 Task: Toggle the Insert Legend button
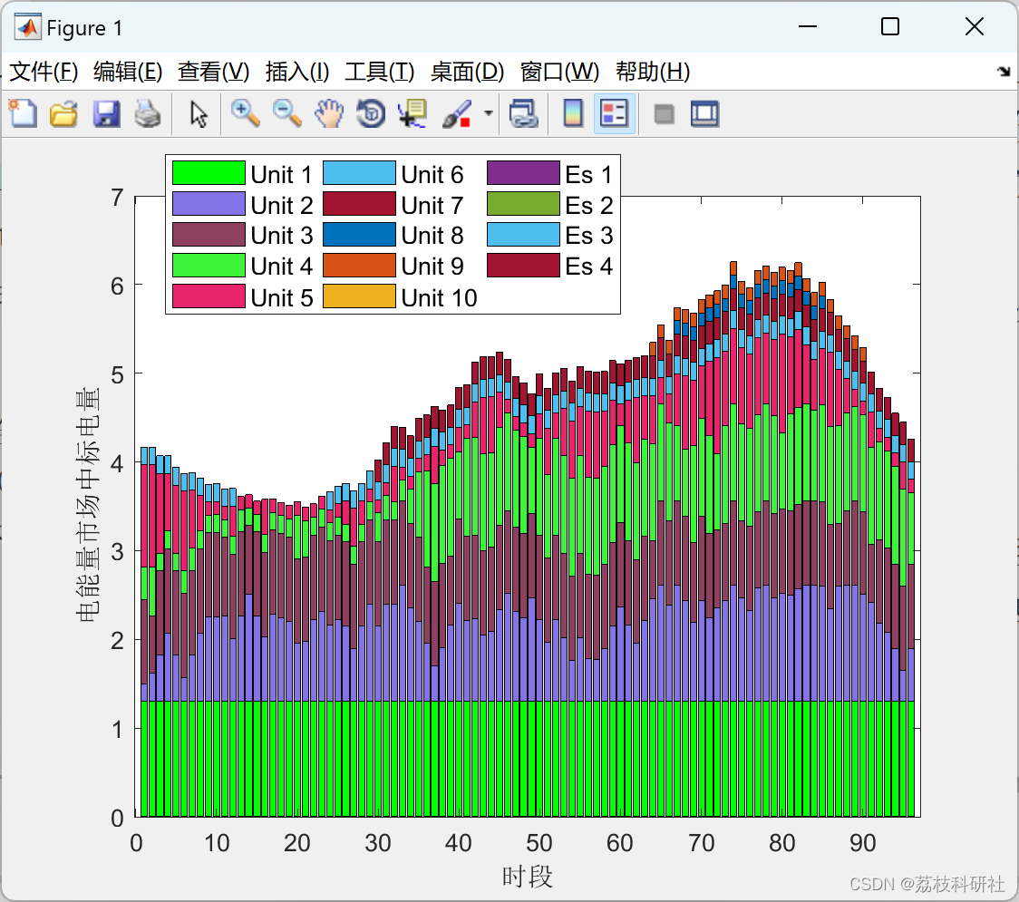(x=614, y=113)
